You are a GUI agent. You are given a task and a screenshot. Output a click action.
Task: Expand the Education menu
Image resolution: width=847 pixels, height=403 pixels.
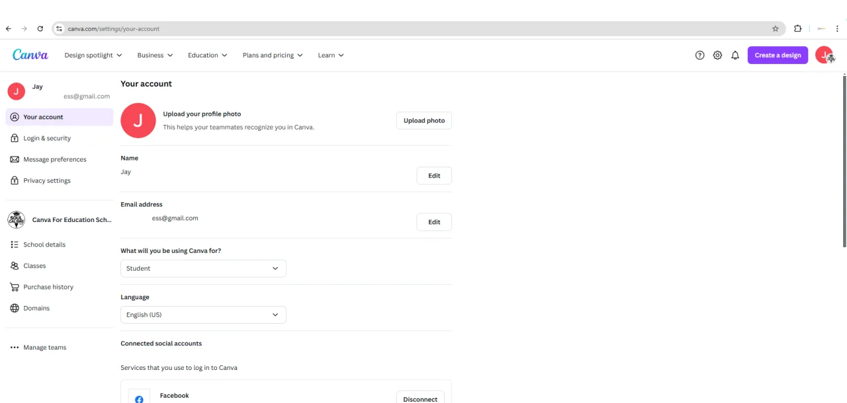207,55
